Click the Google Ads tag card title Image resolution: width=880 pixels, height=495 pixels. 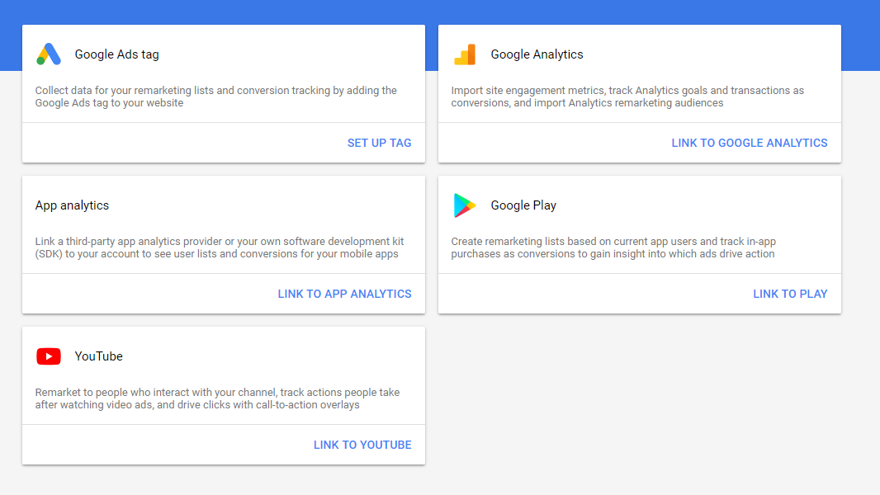point(116,54)
